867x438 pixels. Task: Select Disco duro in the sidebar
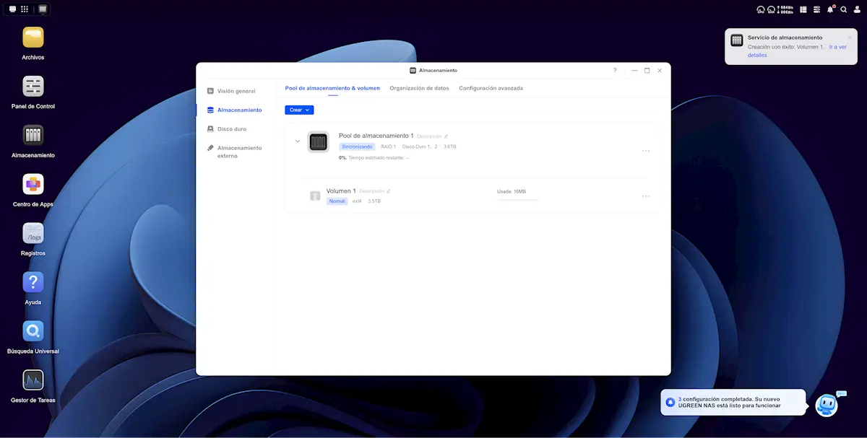(231, 129)
